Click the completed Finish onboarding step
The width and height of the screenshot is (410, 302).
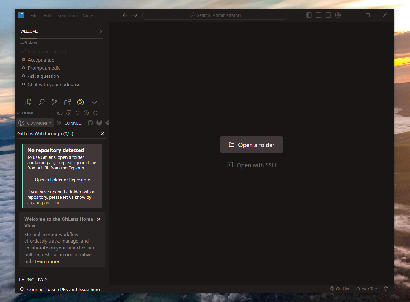(47, 51)
